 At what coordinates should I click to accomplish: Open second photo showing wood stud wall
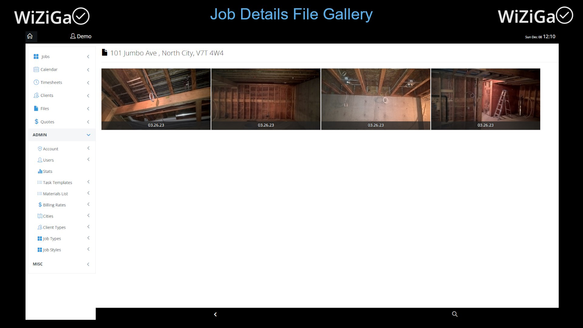click(x=266, y=99)
